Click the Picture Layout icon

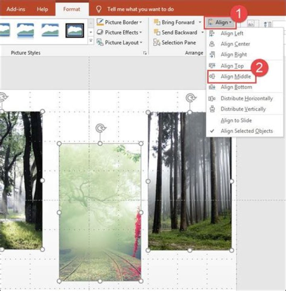click(x=100, y=43)
